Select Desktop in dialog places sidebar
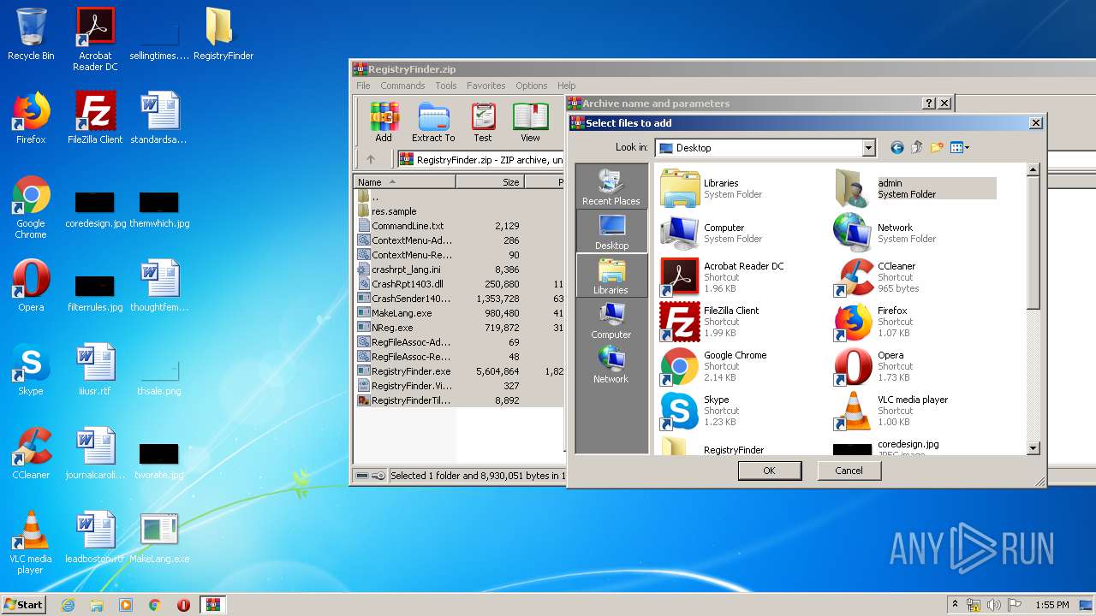The width and height of the screenshot is (1096, 616). [x=611, y=231]
